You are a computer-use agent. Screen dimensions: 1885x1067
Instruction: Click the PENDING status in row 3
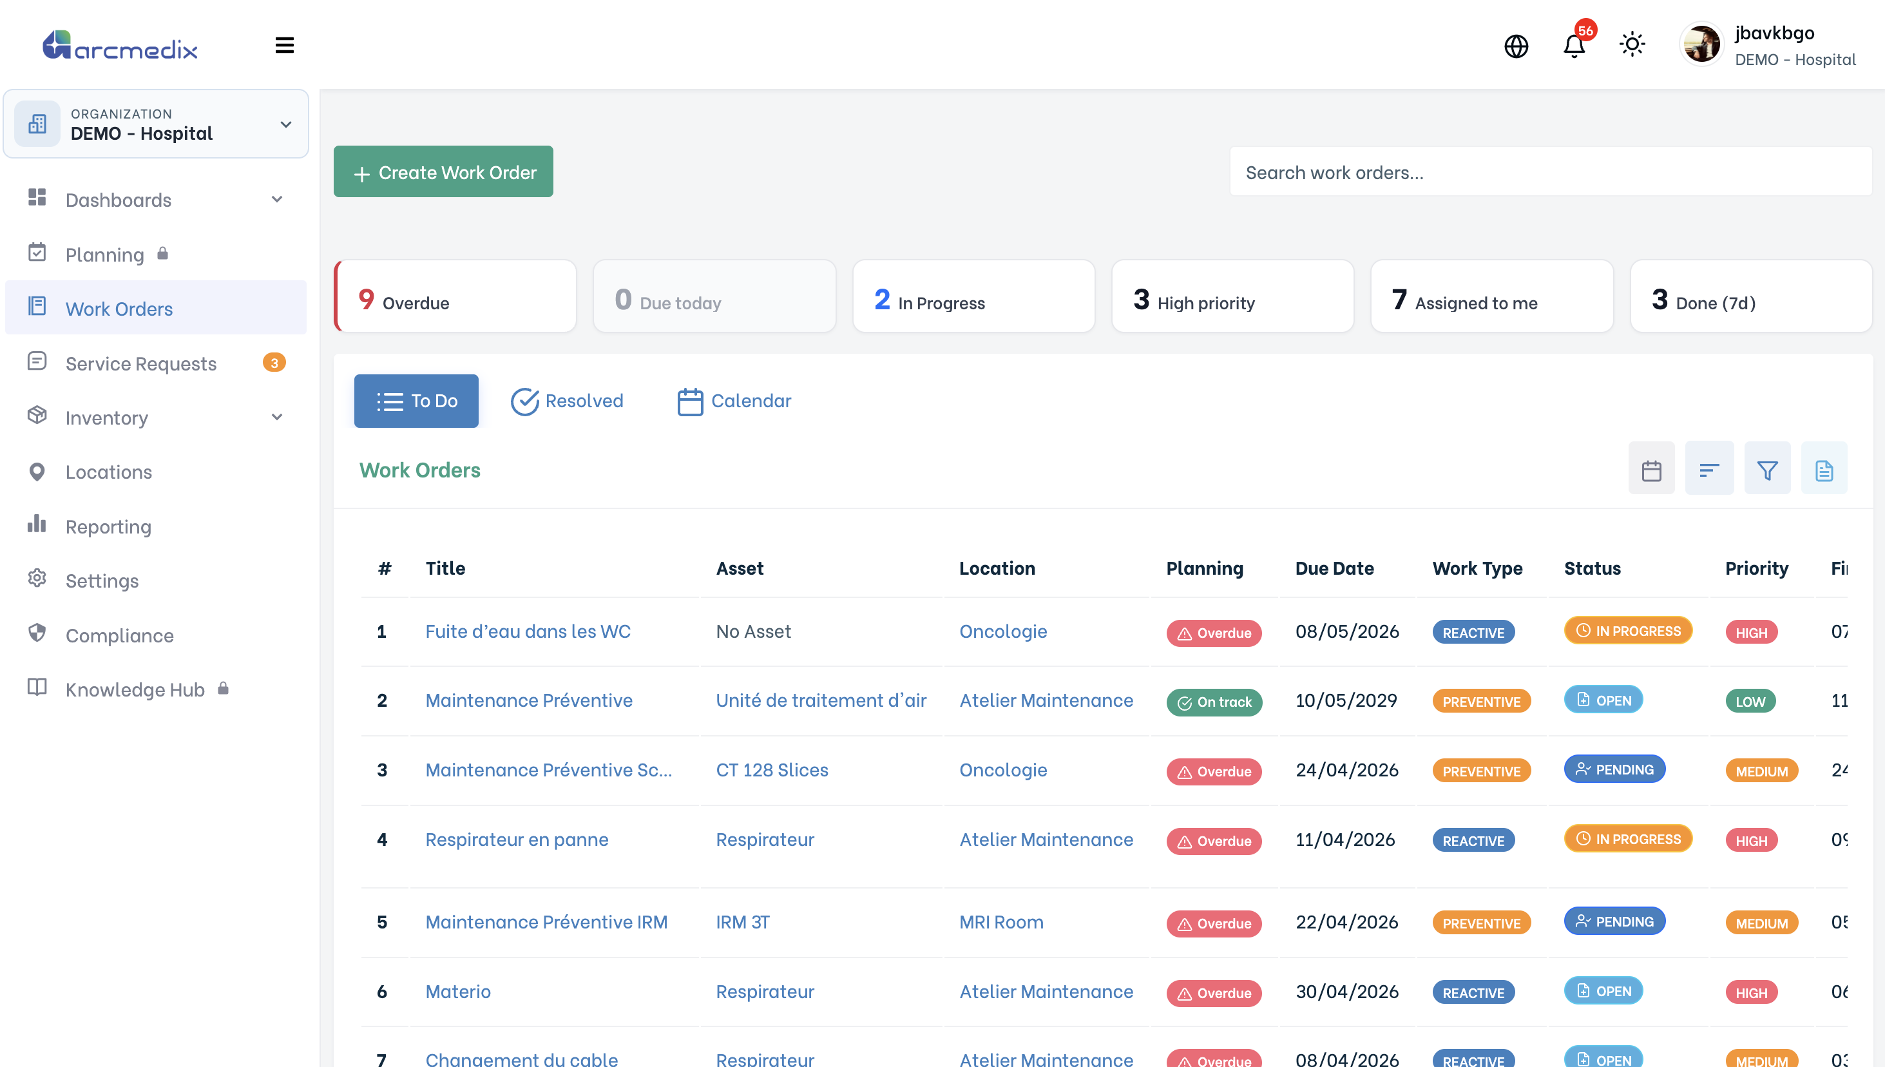[1614, 769]
